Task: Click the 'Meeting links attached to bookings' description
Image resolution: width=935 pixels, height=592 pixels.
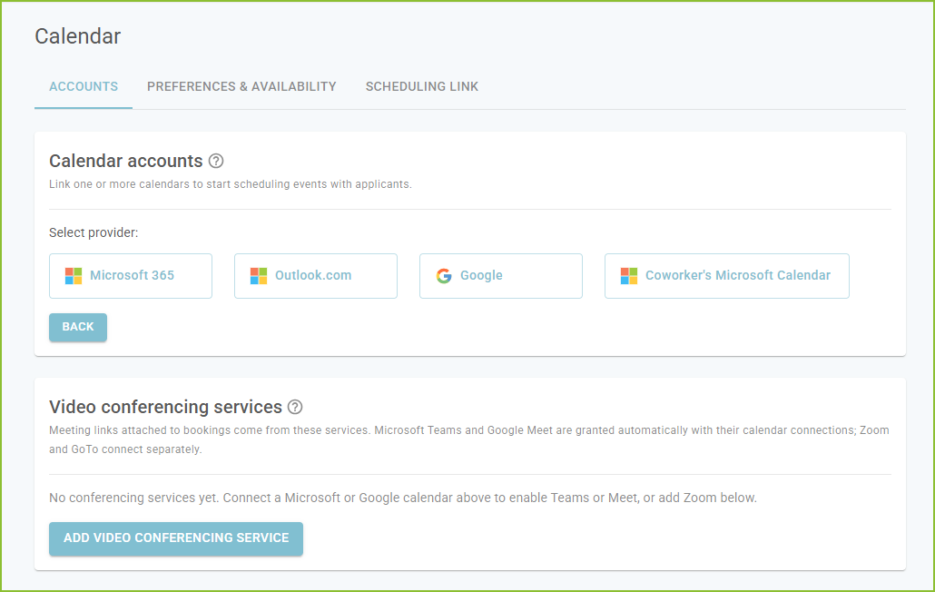Action: click(x=469, y=439)
